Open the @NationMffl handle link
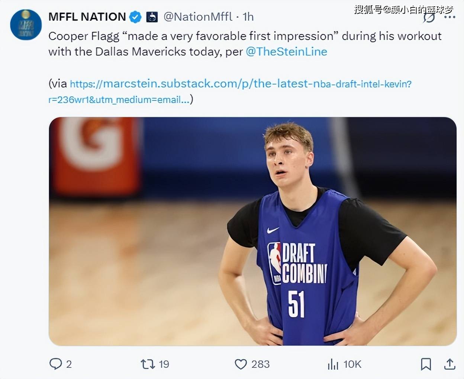The image size is (464, 379). point(198,17)
